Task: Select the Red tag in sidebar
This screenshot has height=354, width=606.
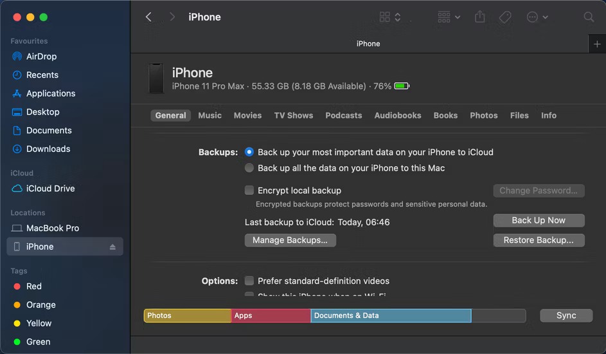Action: (x=33, y=286)
